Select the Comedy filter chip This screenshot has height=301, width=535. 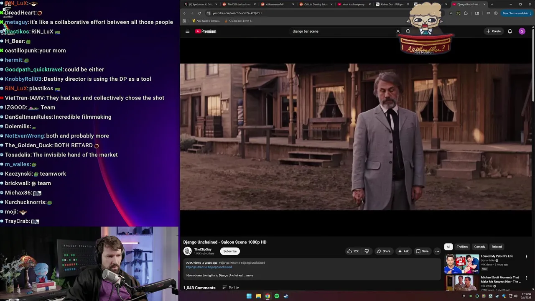[x=480, y=247]
